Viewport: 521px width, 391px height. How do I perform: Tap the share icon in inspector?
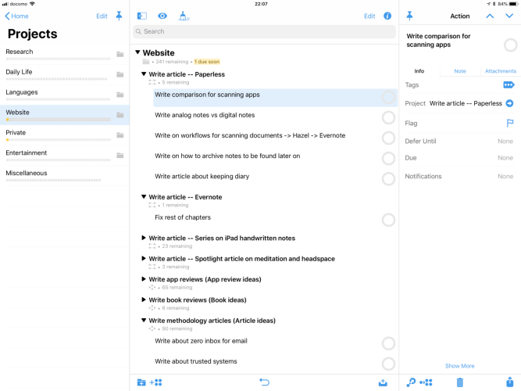[510, 382]
